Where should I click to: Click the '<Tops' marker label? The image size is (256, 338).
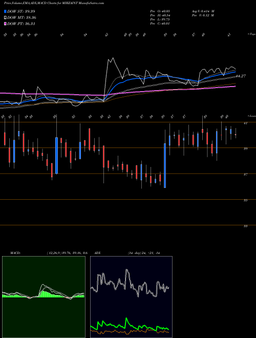coord(251,34)
